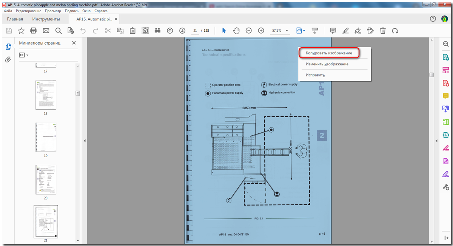Click the snapshot camera tool
The width and height of the screenshot is (453, 246).
tap(145, 31)
